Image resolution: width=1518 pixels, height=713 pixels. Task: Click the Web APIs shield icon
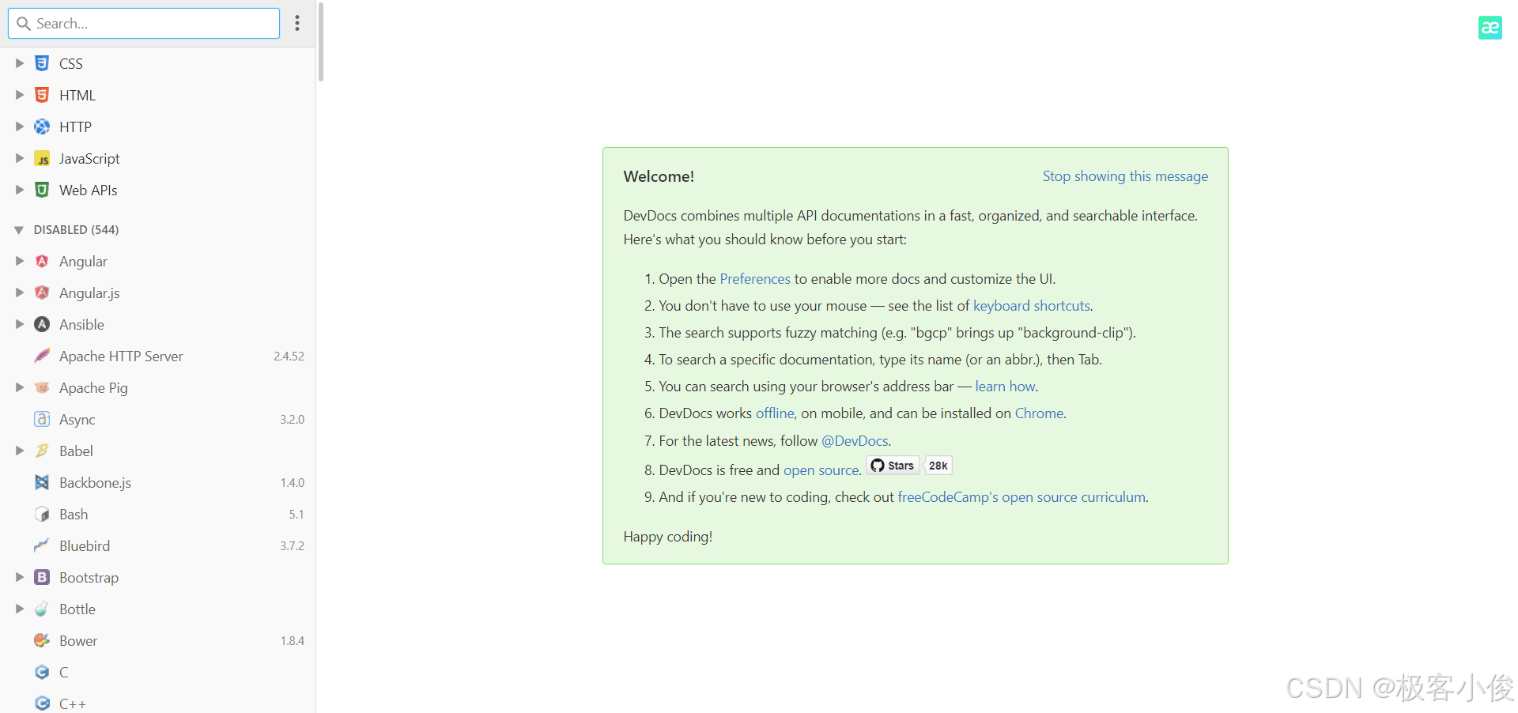pos(42,190)
